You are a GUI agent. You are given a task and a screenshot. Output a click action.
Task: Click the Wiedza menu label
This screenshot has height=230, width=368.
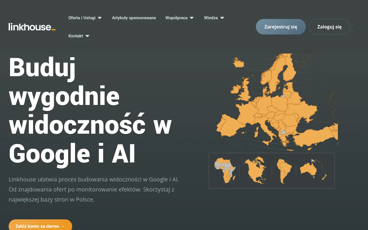[x=211, y=18]
